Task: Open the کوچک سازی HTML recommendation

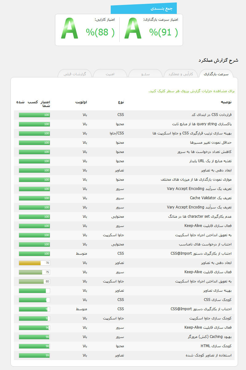Action: [124, 346]
